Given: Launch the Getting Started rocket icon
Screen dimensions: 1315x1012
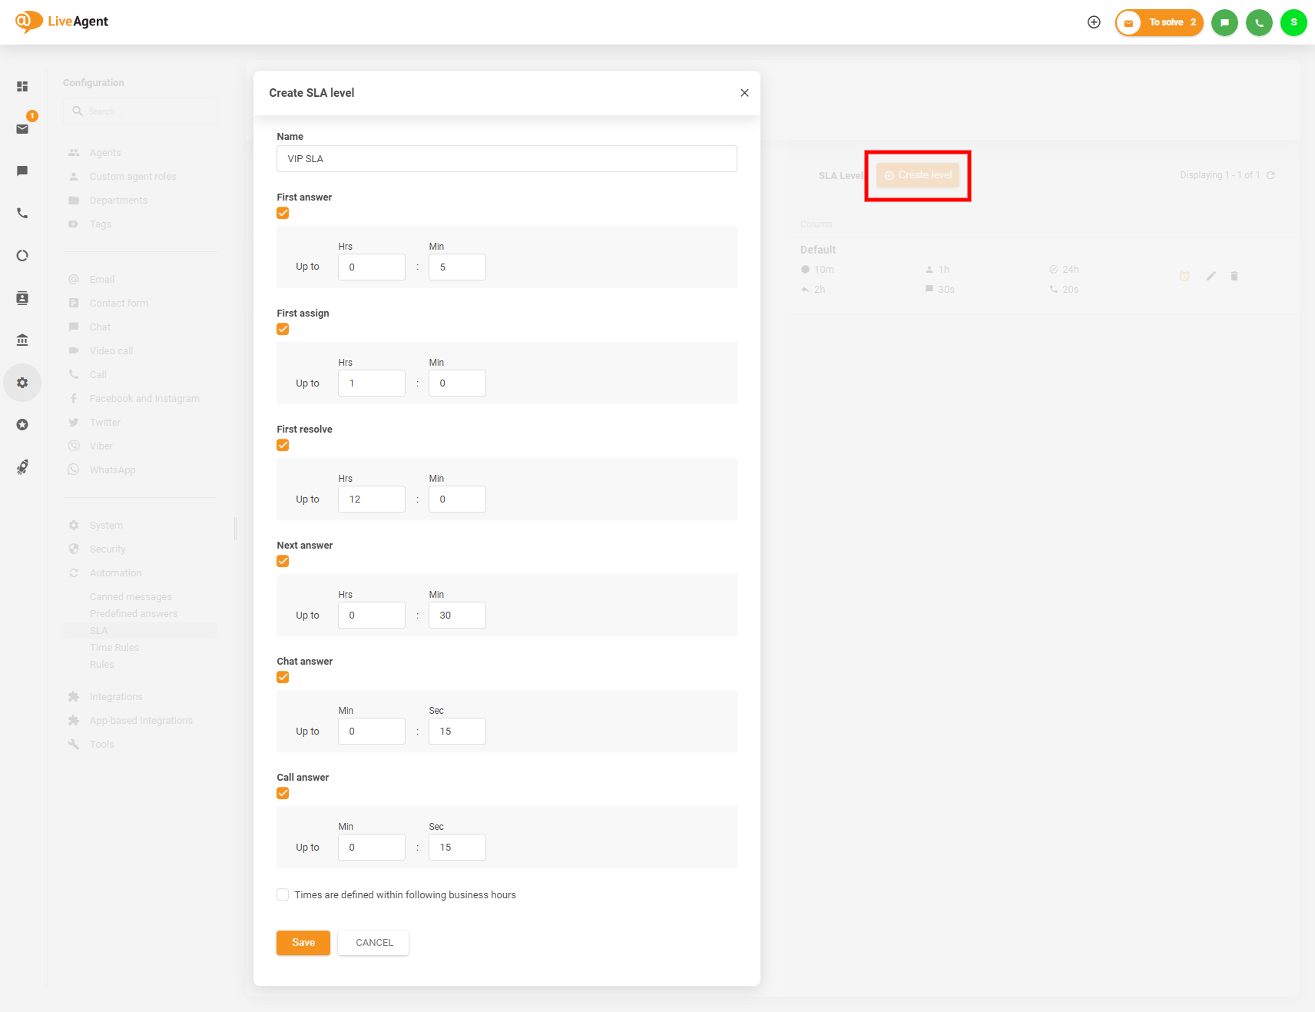Looking at the screenshot, I should (22, 467).
